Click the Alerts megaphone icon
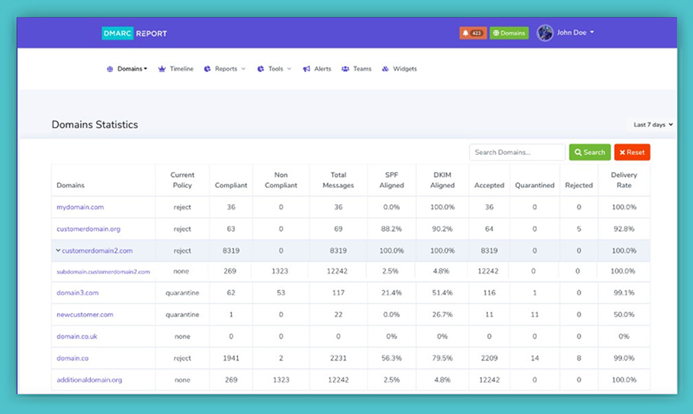 (x=307, y=69)
